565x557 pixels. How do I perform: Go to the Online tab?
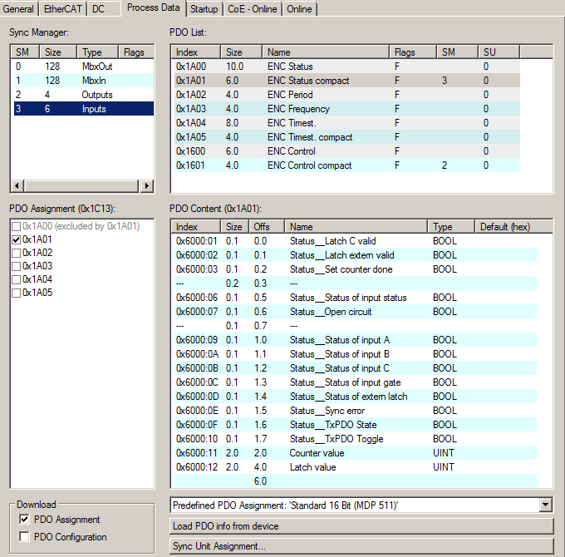pyautogui.click(x=299, y=8)
